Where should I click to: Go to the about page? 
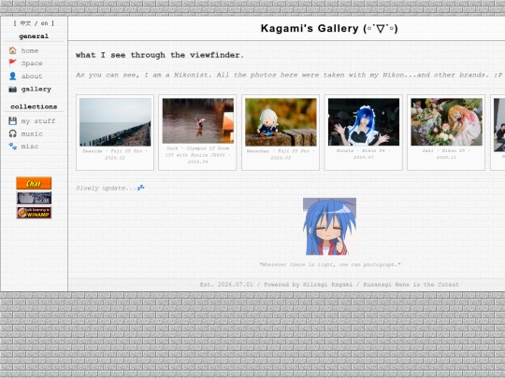(x=32, y=77)
